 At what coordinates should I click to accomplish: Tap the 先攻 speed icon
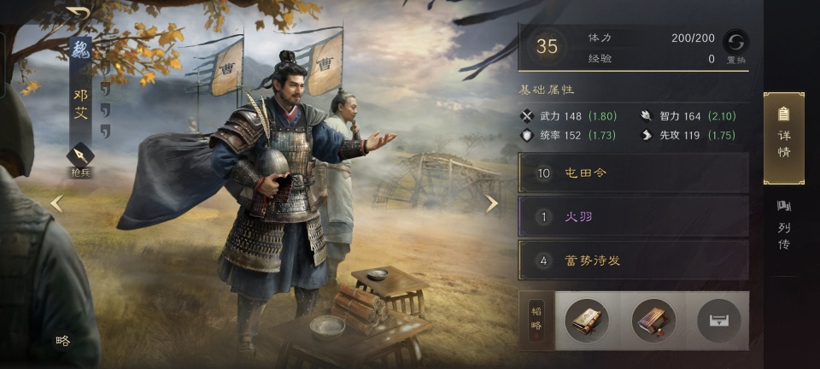click(647, 135)
